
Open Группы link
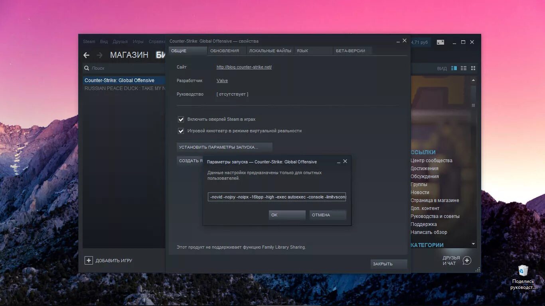click(419, 184)
